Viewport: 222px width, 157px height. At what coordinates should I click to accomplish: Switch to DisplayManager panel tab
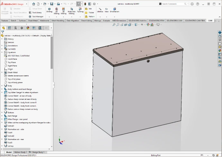[28, 28]
